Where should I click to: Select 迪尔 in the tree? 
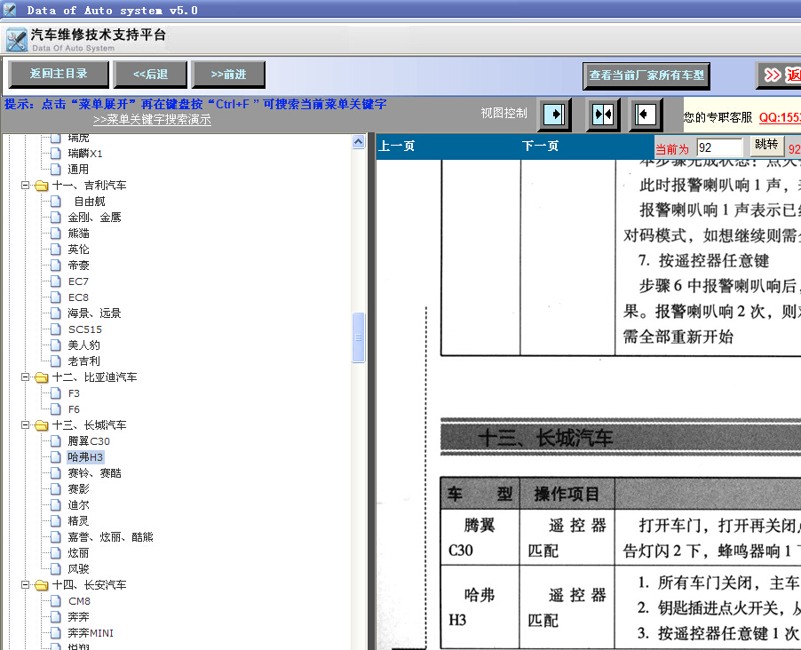click(x=79, y=505)
